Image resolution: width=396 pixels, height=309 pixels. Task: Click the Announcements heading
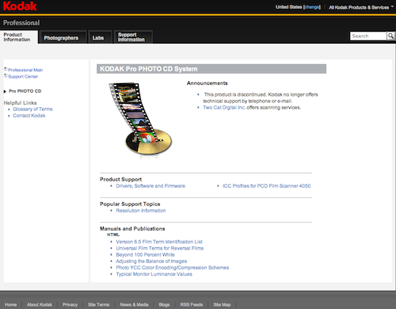pos(207,83)
